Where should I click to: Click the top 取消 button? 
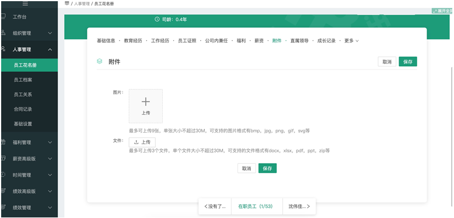click(x=387, y=62)
